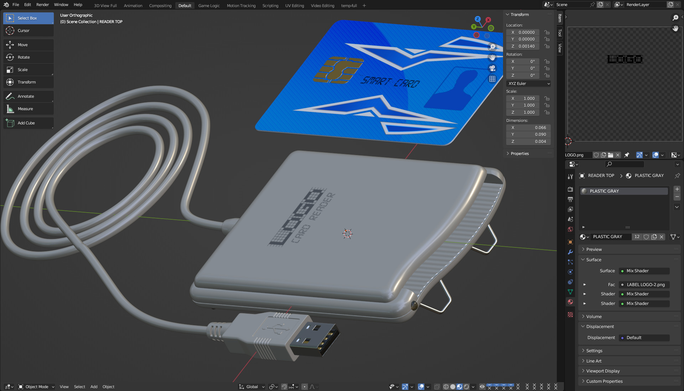Toggle X-ray mode in viewport header
The width and height of the screenshot is (684, 391).
pos(437,387)
